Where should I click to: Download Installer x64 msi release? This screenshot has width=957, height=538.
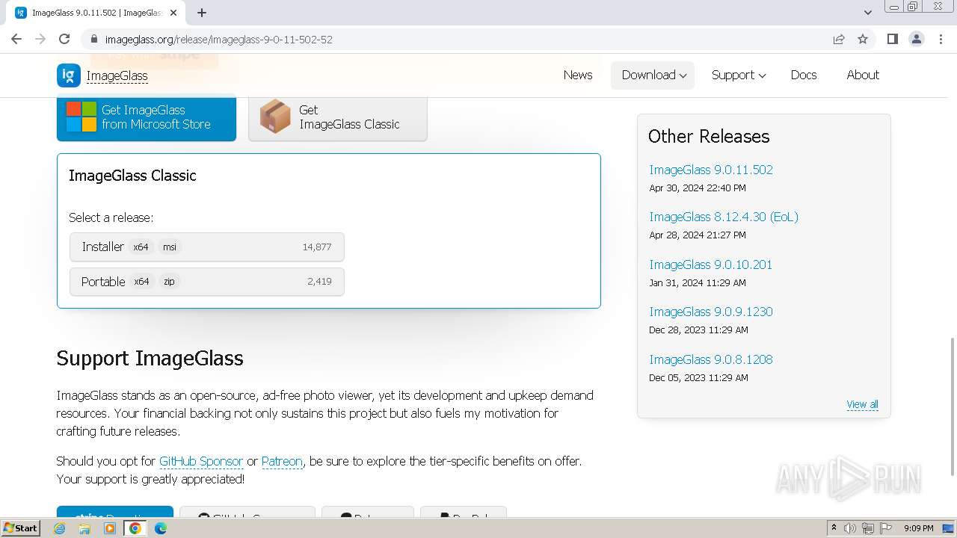pyautogui.click(x=207, y=247)
